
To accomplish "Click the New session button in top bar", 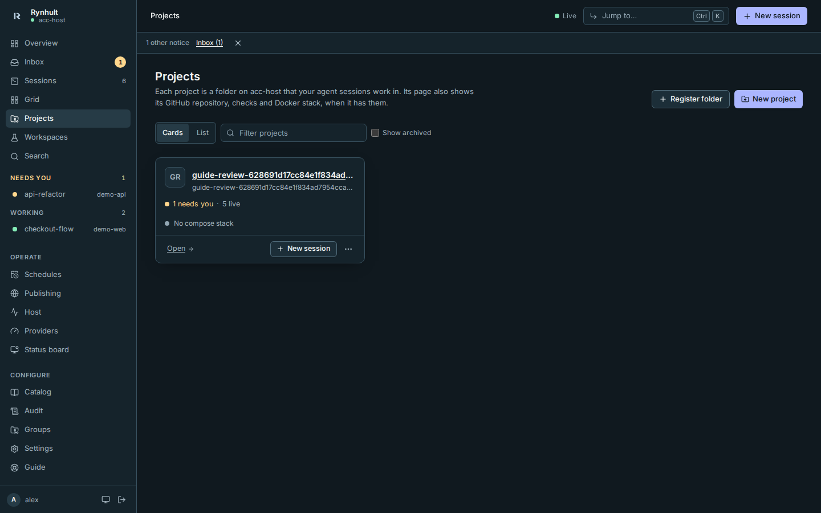I will pyautogui.click(x=771, y=16).
